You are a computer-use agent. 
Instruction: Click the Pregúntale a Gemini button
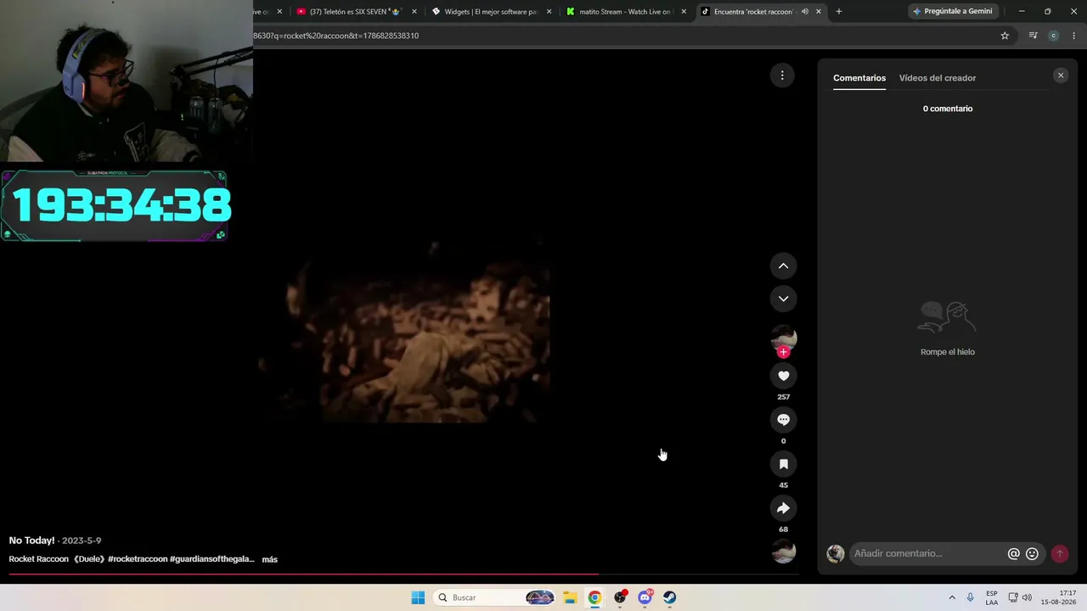click(x=952, y=12)
